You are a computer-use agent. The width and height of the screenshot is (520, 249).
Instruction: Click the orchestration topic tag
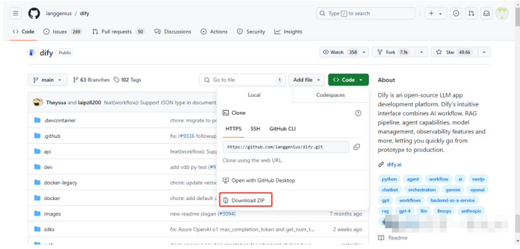(x=422, y=190)
